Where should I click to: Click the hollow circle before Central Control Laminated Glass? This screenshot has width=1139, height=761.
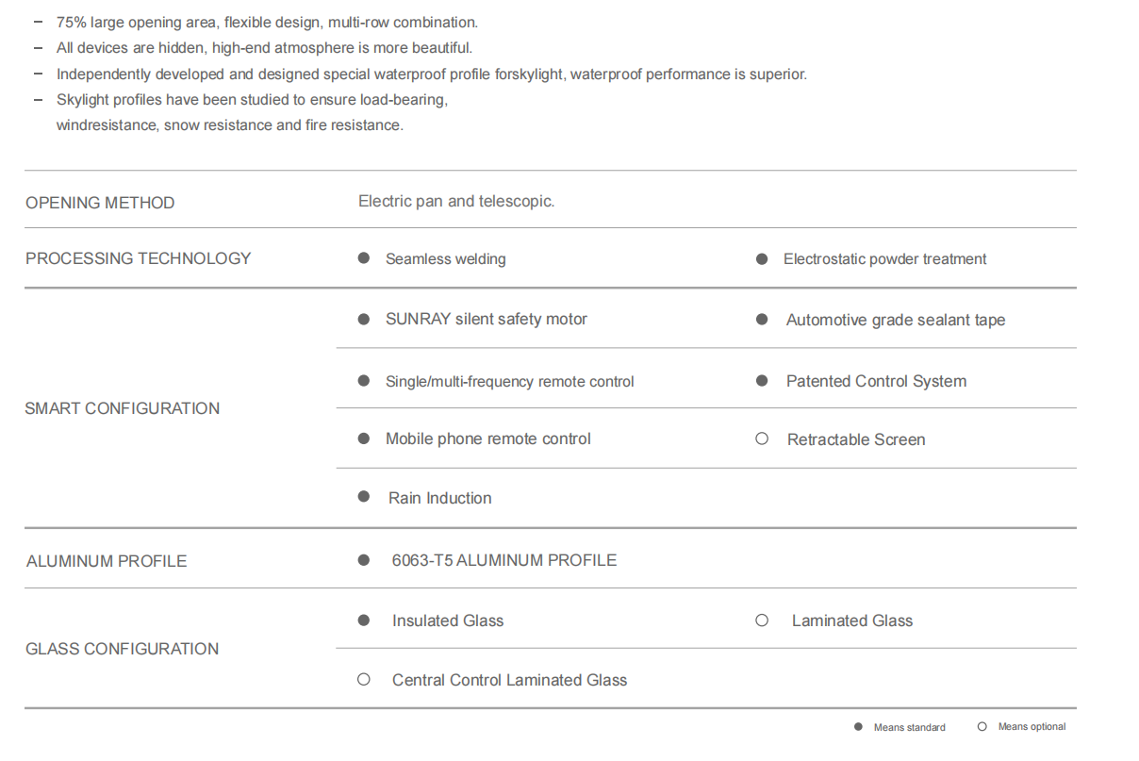[364, 679]
